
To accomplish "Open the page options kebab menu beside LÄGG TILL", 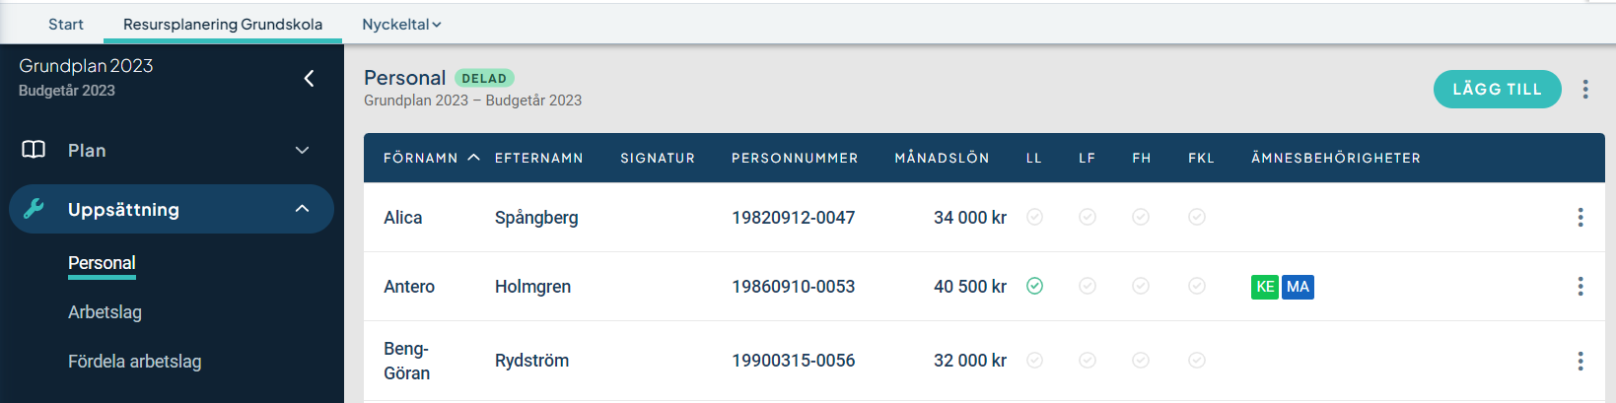I will 1585,90.
